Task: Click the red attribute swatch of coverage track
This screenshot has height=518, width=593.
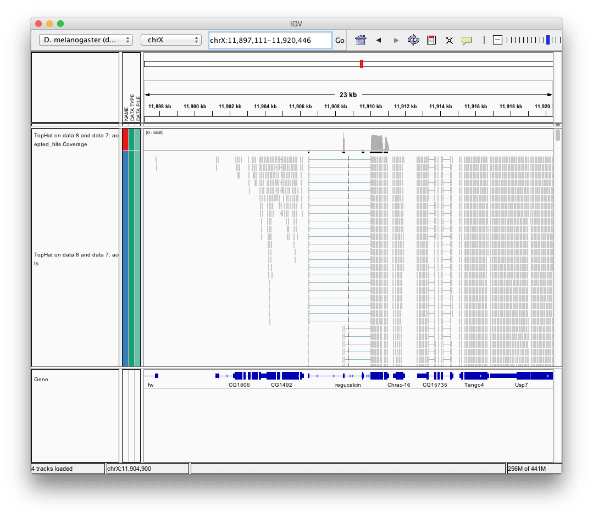Action: pos(125,140)
